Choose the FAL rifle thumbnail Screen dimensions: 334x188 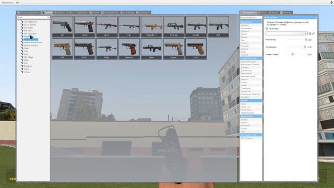click(x=129, y=27)
